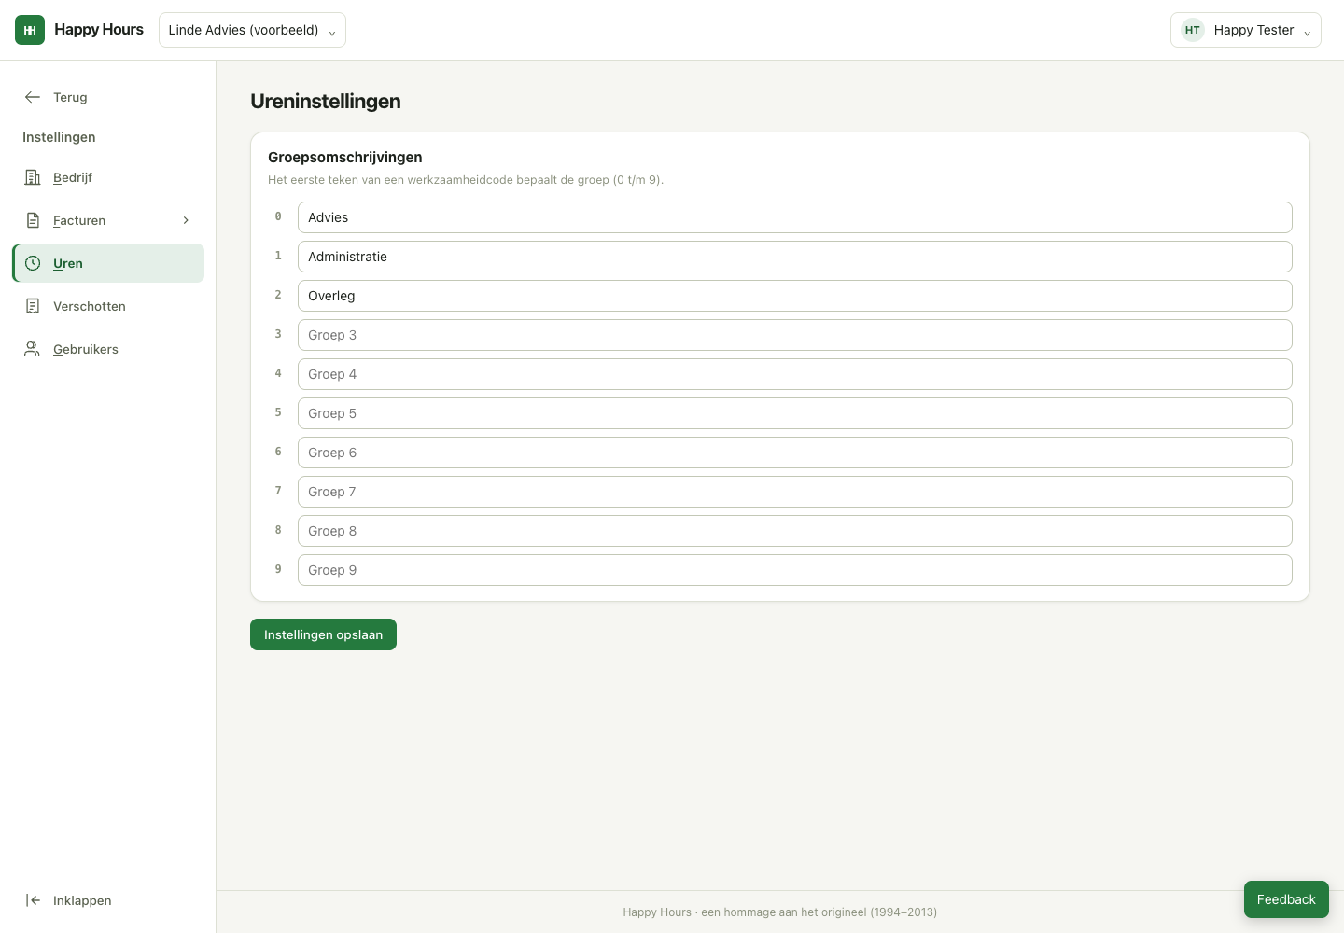Screen dimensions: 1344x933
Task: Focus the group 1 field containing Administratie
Action: 795,257
